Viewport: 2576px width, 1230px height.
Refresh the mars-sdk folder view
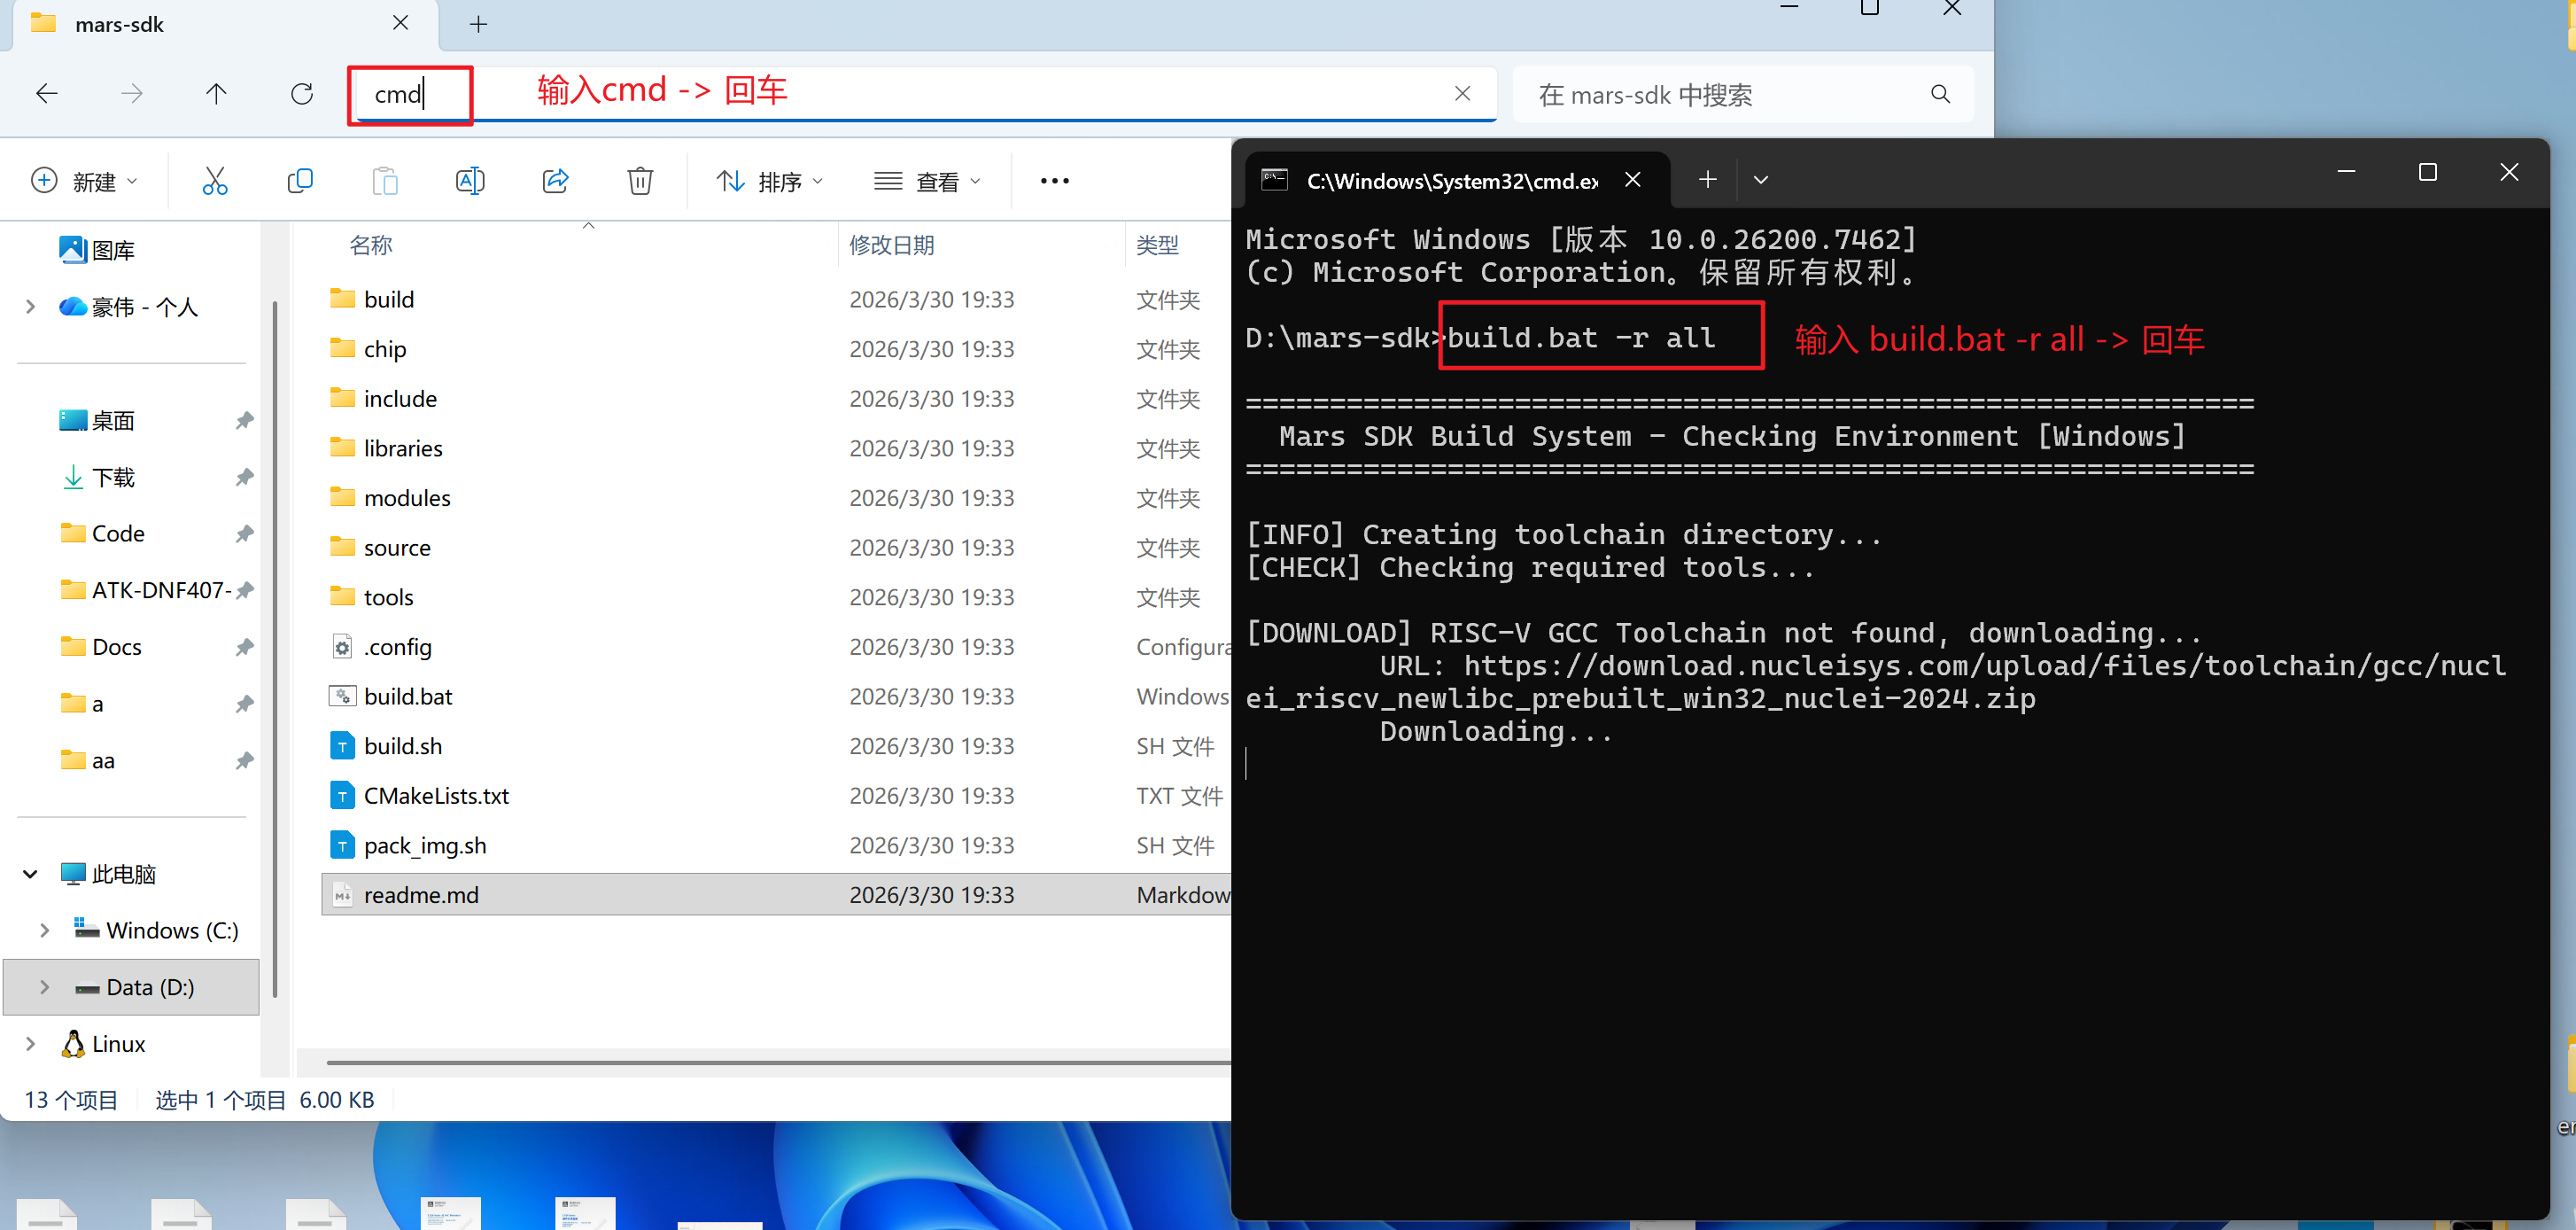pos(301,94)
